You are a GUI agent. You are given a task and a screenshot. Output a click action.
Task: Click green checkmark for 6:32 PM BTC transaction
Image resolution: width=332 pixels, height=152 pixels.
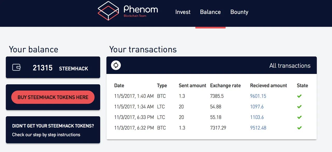coord(299,128)
